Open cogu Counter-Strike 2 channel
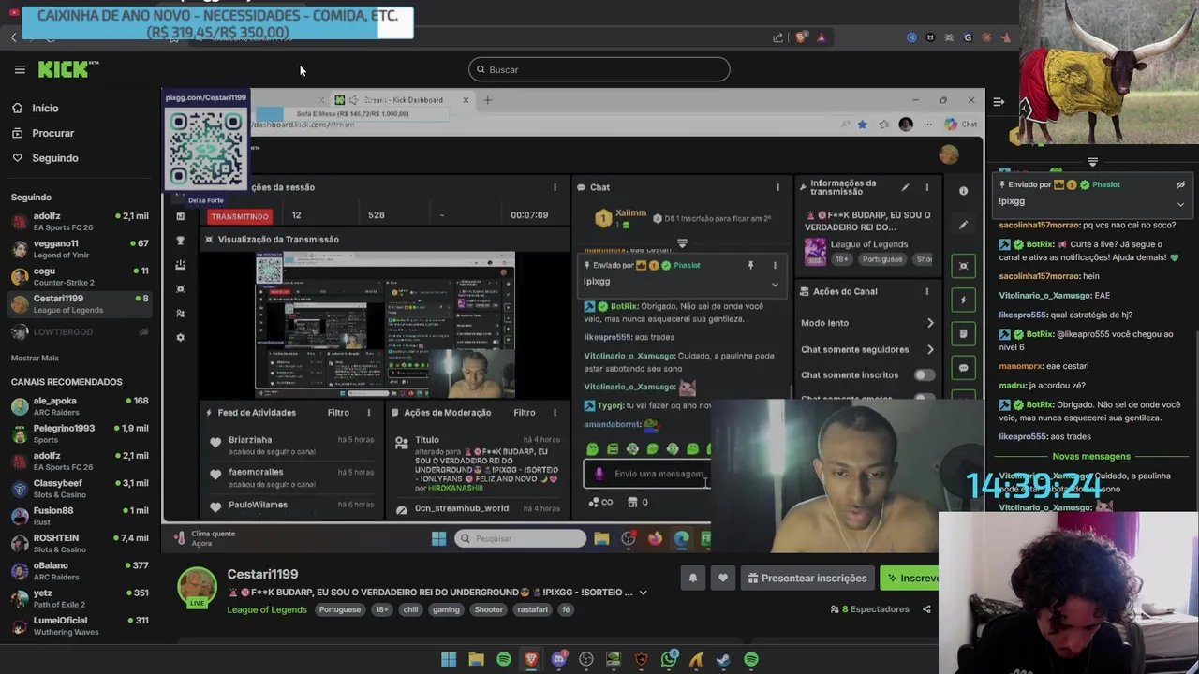The height and width of the screenshot is (674, 1199). (80, 276)
